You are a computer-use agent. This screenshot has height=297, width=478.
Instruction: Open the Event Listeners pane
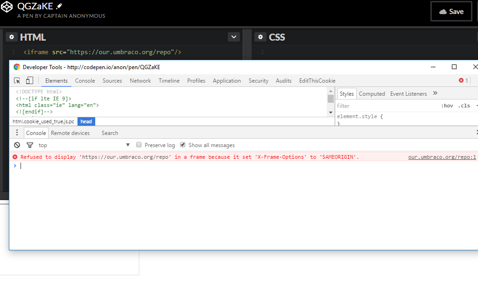[408, 94]
